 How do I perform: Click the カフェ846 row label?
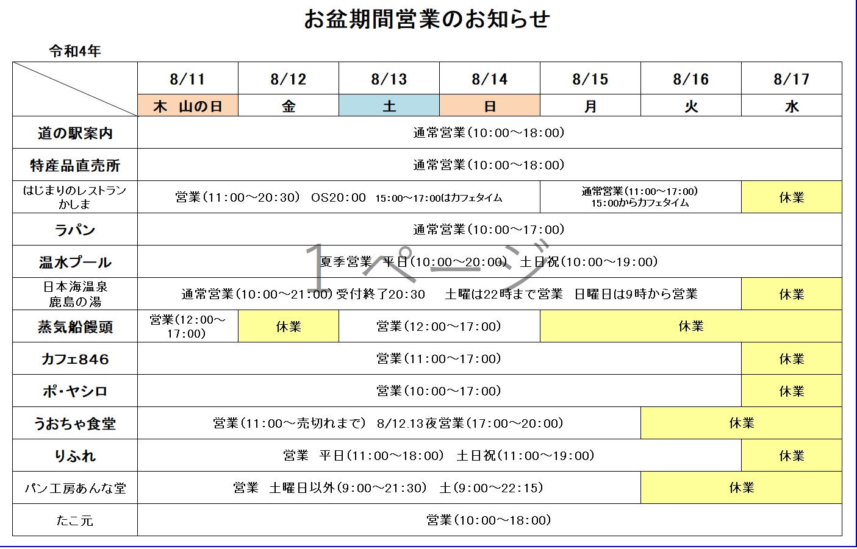pyautogui.click(x=75, y=359)
